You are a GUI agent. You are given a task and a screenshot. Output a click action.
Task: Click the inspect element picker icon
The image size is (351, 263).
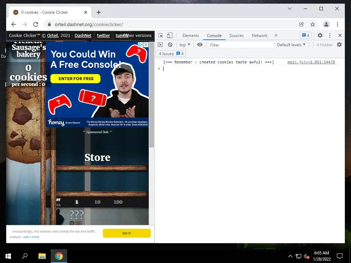[x=160, y=36]
